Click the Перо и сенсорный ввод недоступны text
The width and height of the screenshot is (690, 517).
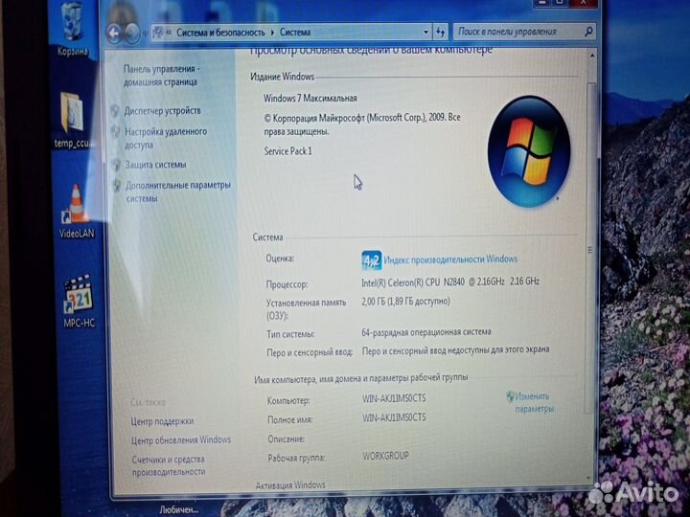coord(455,350)
